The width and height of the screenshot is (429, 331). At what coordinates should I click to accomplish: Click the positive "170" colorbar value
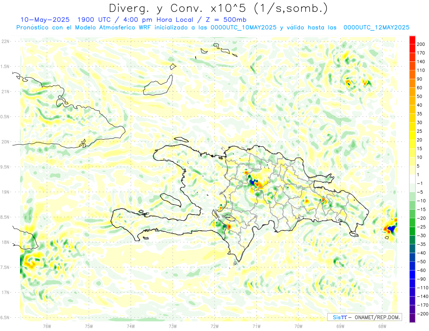[421, 53]
